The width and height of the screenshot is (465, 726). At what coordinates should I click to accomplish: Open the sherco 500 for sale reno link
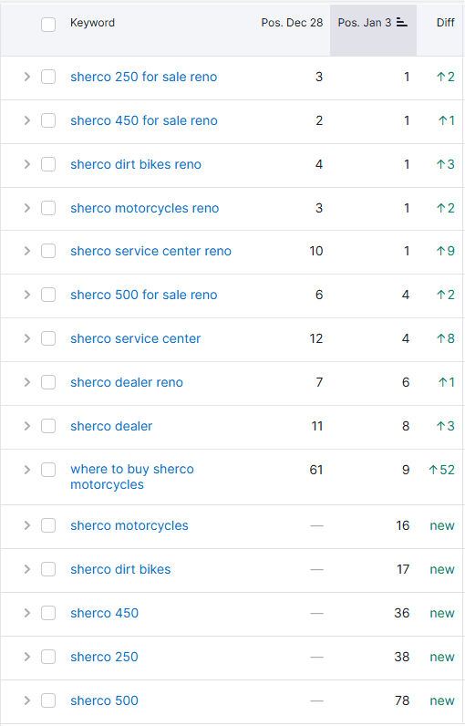coord(144,295)
